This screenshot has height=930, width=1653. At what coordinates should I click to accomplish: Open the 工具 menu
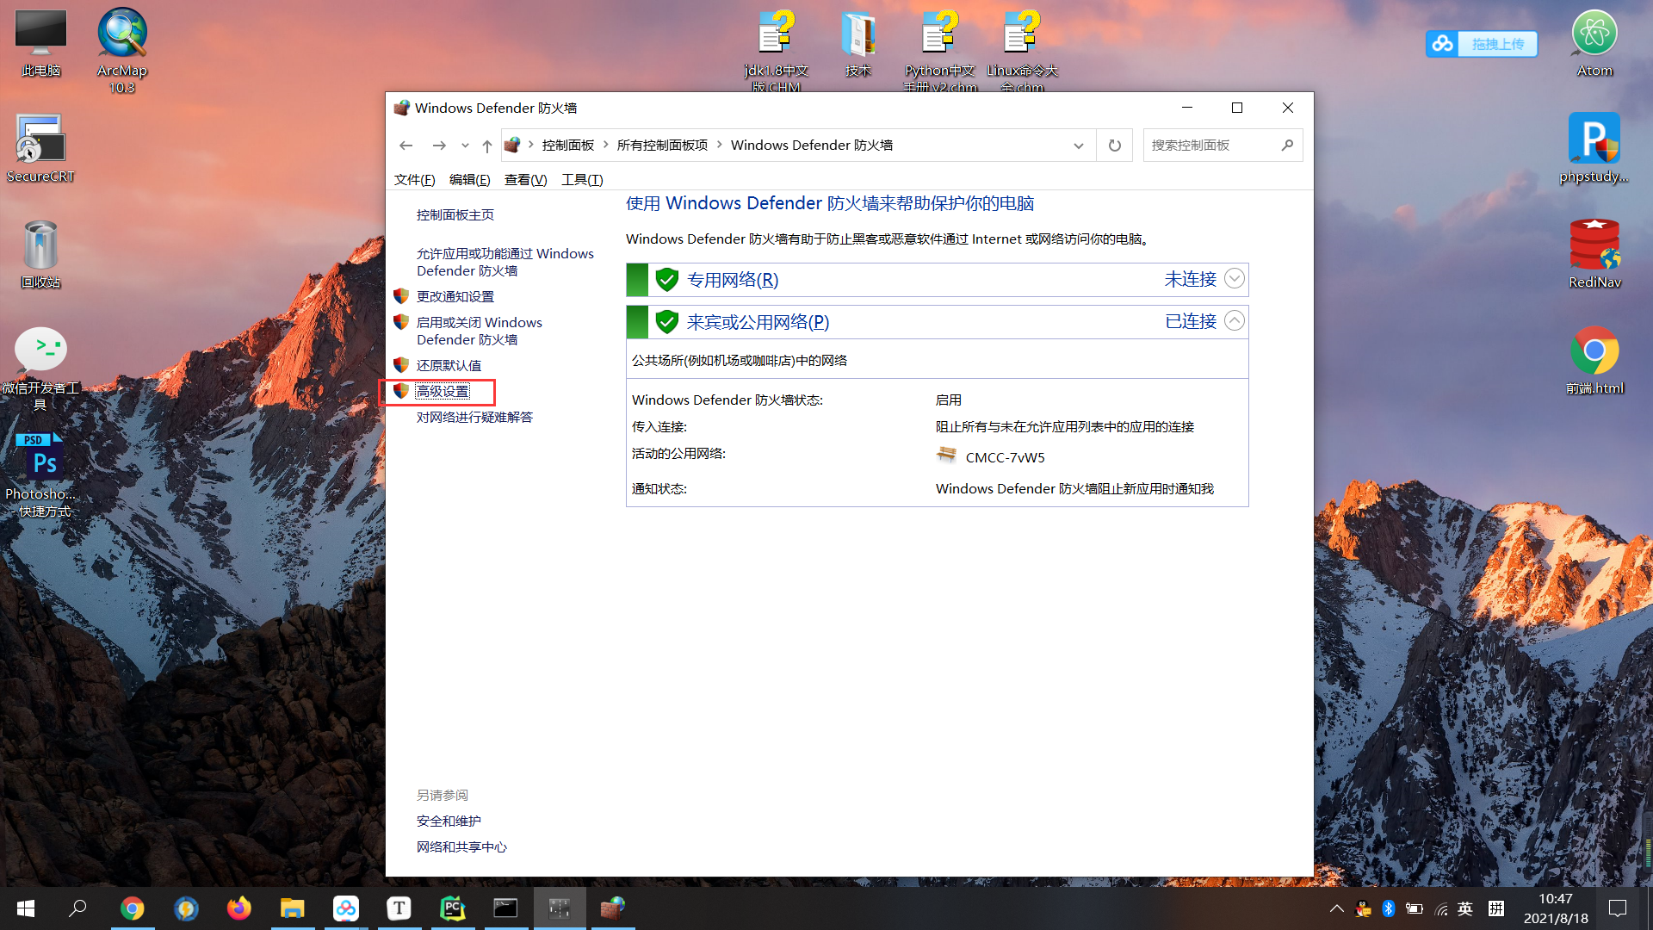581,179
